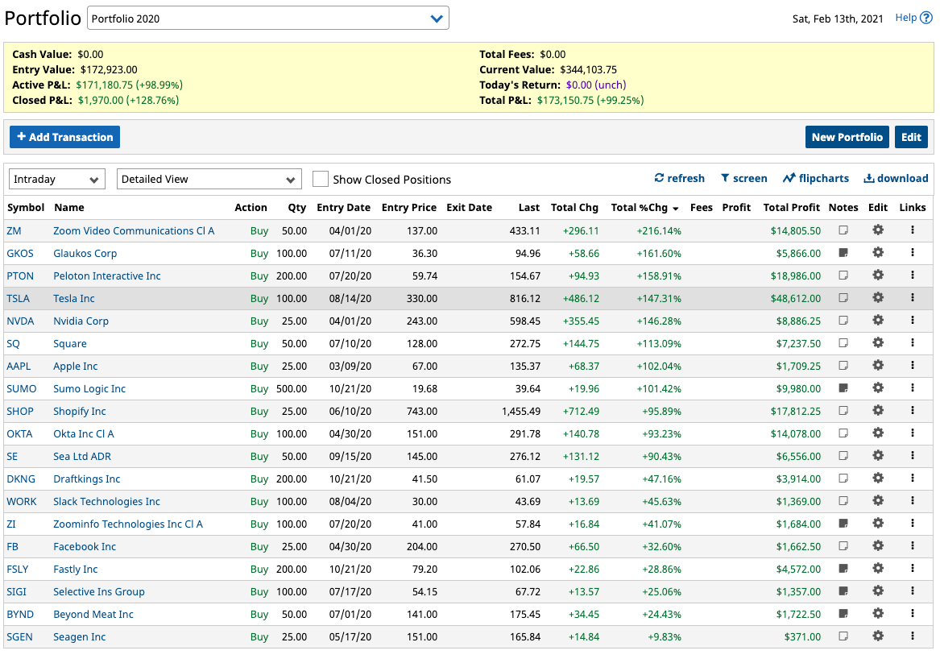940x663 pixels.
Task: Sort table by Entry Date column
Action: click(x=343, y=207)
